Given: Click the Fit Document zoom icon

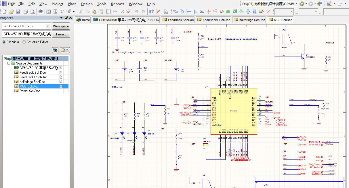Looking at the screenshot, I should click(49, 12).
